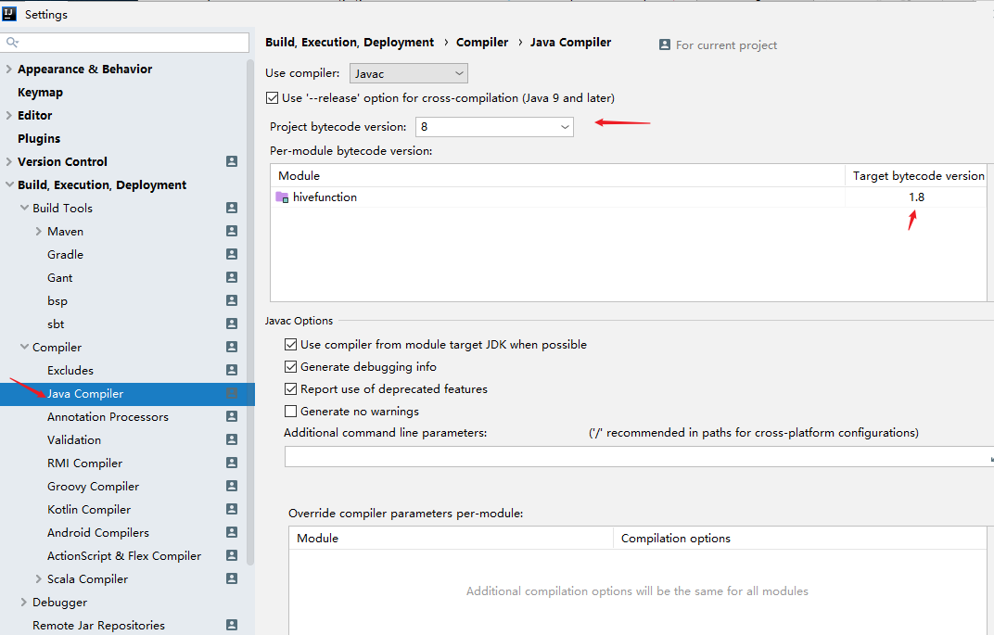Screen dimensions: 994x635
Task: Click the project icon beside Annotation Processors
Action: 232,416
